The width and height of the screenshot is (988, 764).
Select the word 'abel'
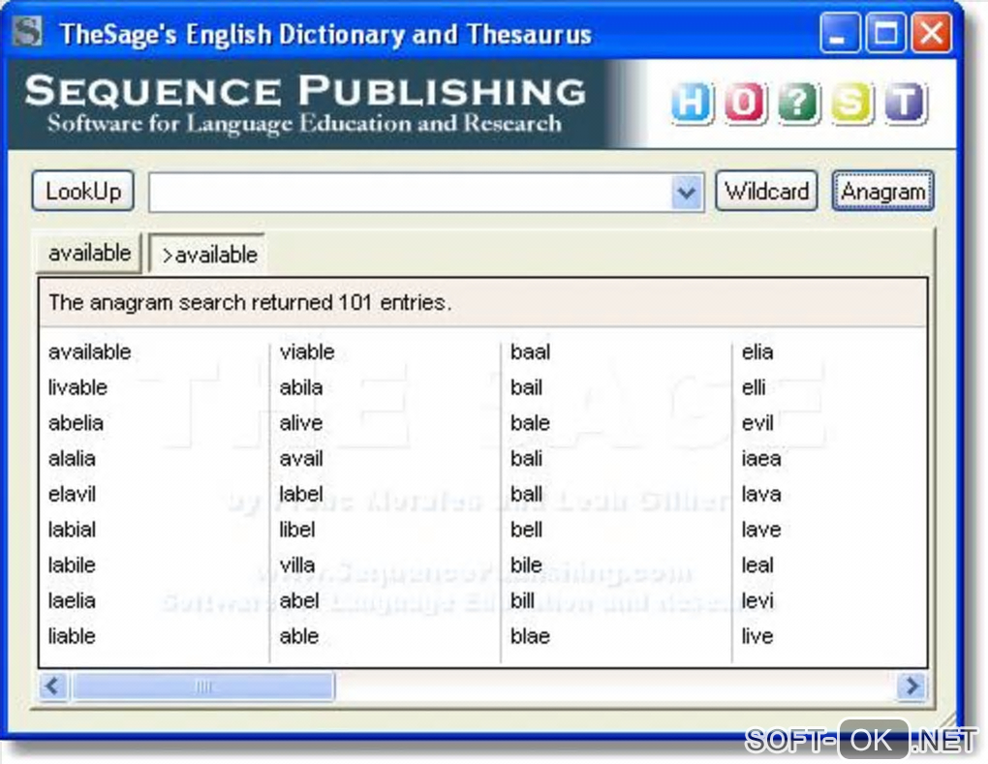pyautogui.click(x=298, y=601)
